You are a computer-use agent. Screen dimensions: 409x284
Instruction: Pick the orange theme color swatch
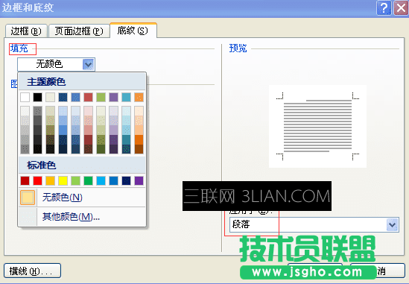click(139, 98)
